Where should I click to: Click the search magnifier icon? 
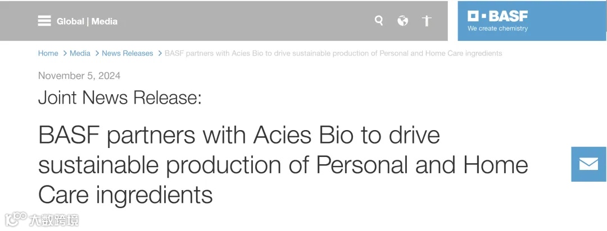[379, 21]
